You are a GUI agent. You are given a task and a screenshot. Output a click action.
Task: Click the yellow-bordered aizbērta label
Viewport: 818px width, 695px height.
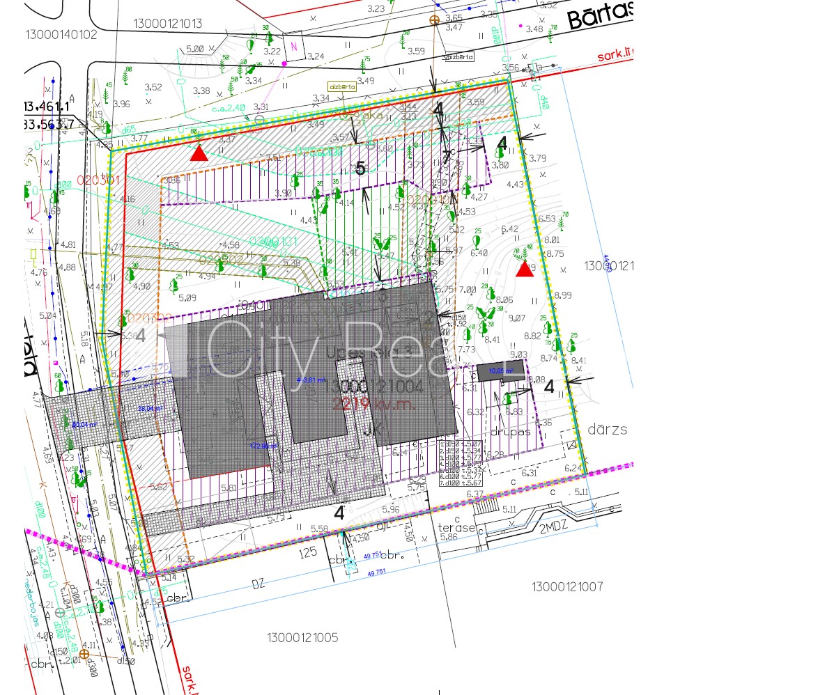pyautogui.click(x=342, y=87)
